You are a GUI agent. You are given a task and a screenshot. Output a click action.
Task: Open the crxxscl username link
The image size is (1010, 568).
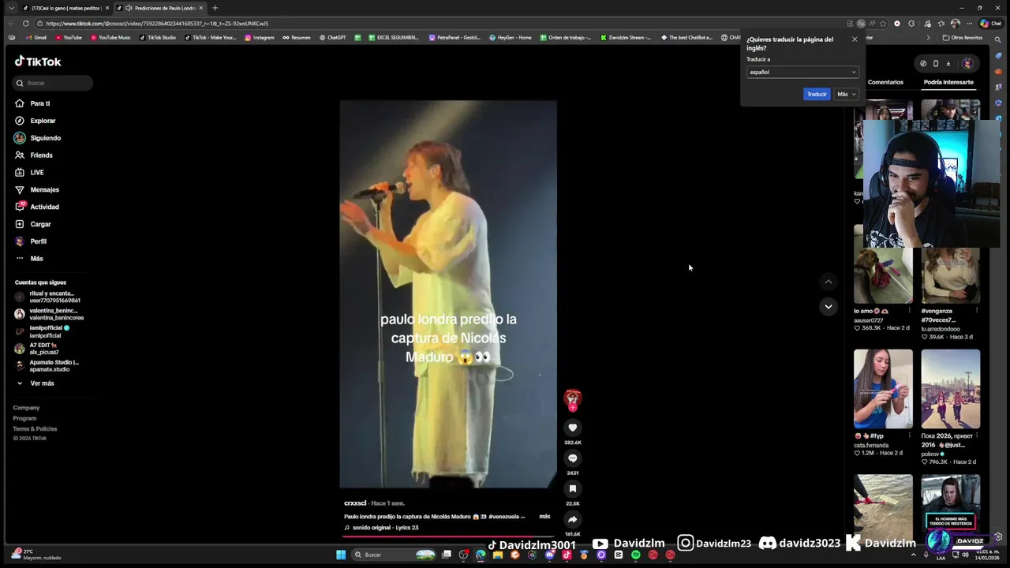coord(355,503)
